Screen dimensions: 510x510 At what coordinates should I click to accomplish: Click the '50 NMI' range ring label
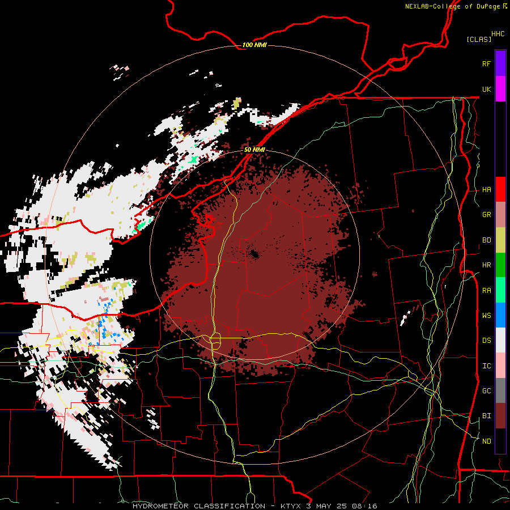254,150
